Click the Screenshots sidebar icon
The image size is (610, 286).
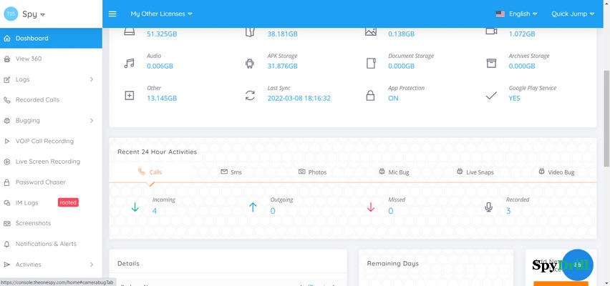[7, 223]
